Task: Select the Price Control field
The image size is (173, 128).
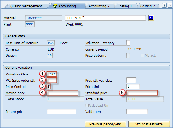Action: tap(49, 87)
